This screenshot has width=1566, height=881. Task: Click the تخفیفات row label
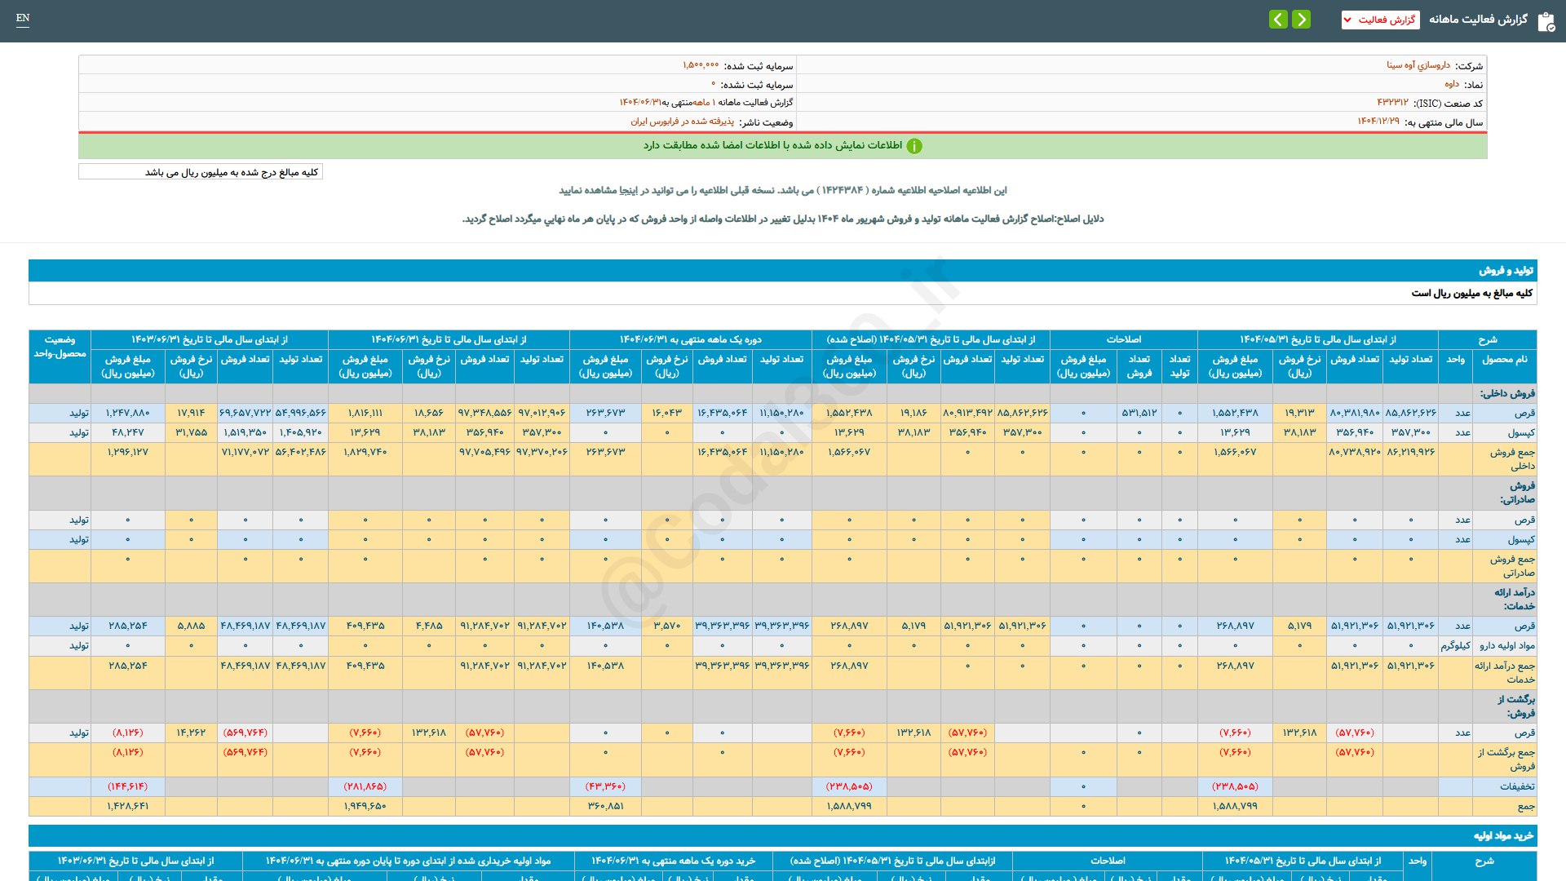1516,786
